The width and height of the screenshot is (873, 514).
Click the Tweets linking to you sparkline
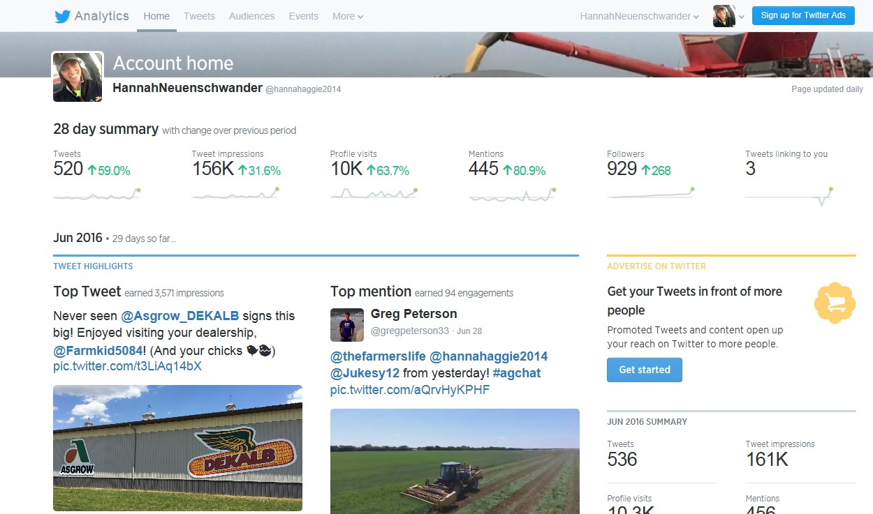click(x=790, y=197)
